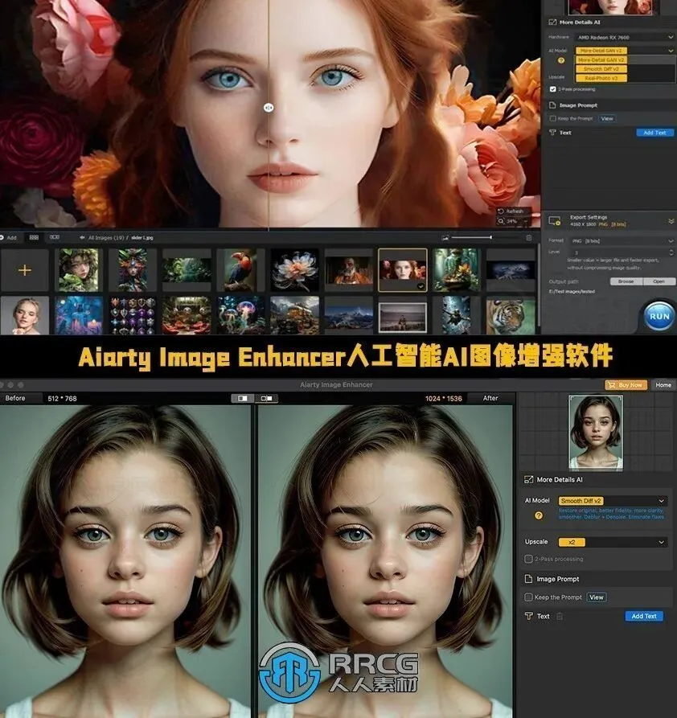The width and height of the screenshot is (677, 718).
Task: Click the Text tool icon in lower window
Action: click(528, 617)
